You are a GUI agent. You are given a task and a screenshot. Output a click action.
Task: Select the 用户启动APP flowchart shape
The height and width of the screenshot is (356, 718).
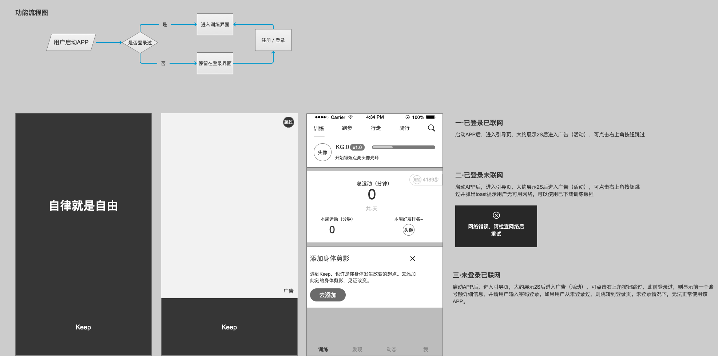pyautogui.click(x=71, y=42)
